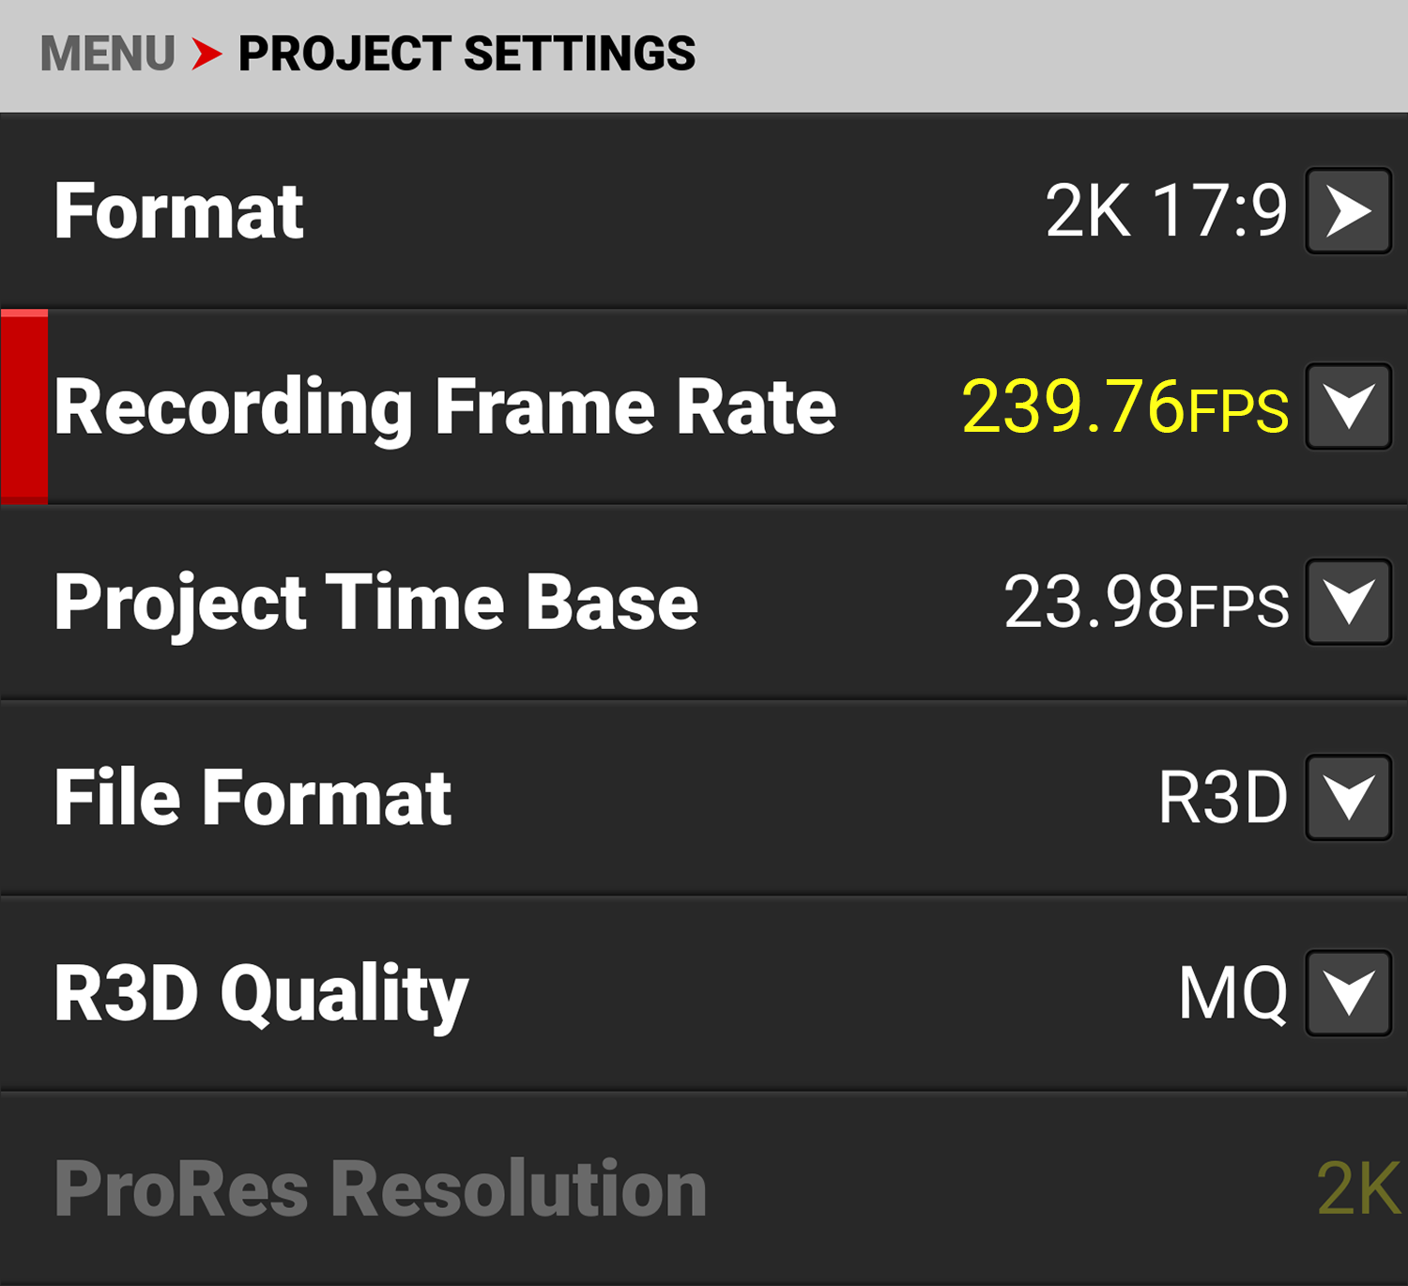Select the R3D Quality row label
The height and width of the screenshot is (1286, 1408).
260,993
